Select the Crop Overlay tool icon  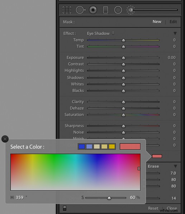point(67,10)
